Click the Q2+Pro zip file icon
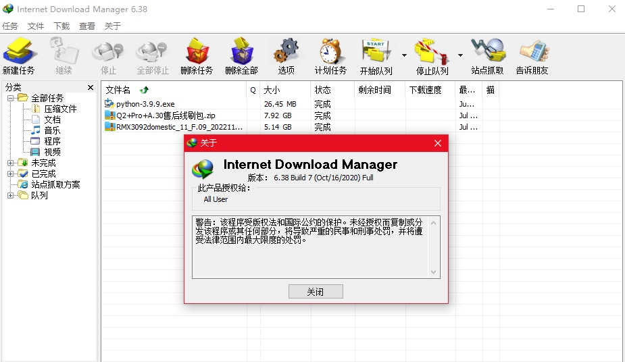 coord(109,115)
